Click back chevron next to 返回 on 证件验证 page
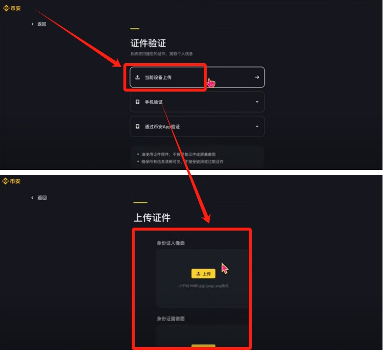 [x=32, y=24]
